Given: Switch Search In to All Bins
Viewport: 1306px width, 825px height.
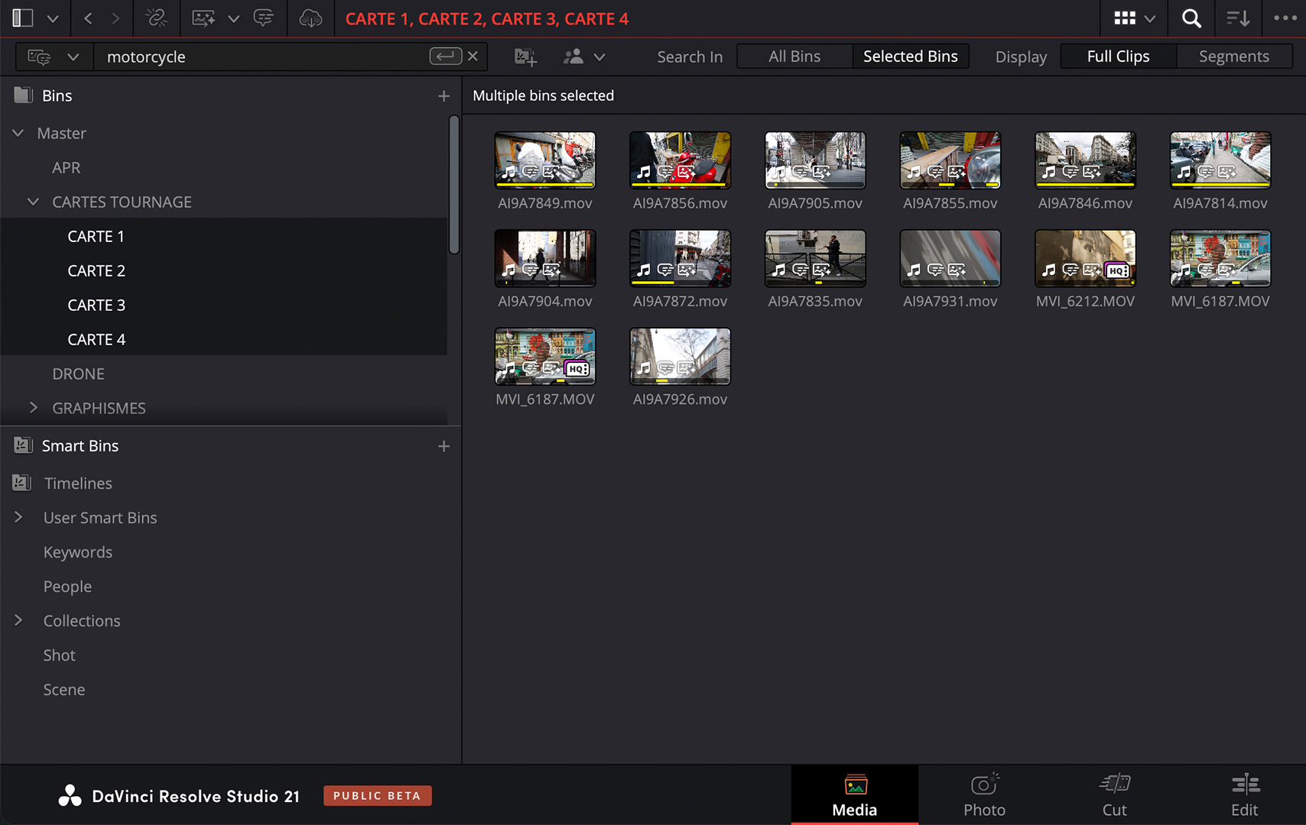Looking at the screenshot, I should coord(794,57).
